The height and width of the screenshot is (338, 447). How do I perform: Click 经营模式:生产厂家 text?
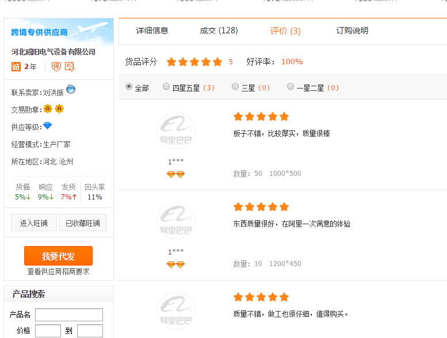(x=41, y=144)
